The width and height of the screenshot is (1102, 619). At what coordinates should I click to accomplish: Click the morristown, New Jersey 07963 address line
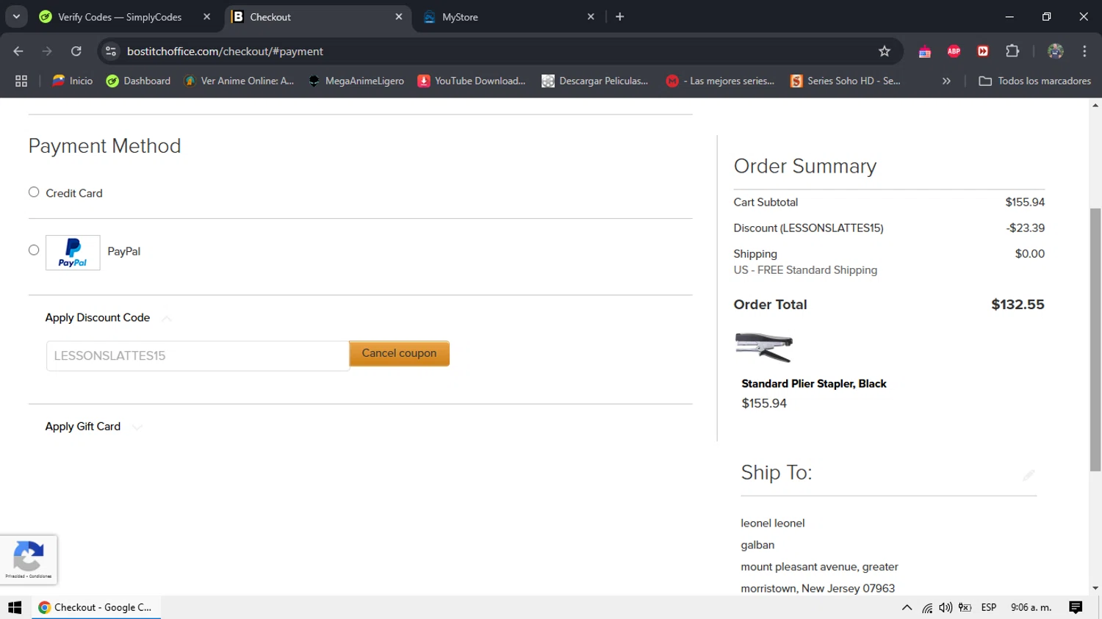[818, 589]
